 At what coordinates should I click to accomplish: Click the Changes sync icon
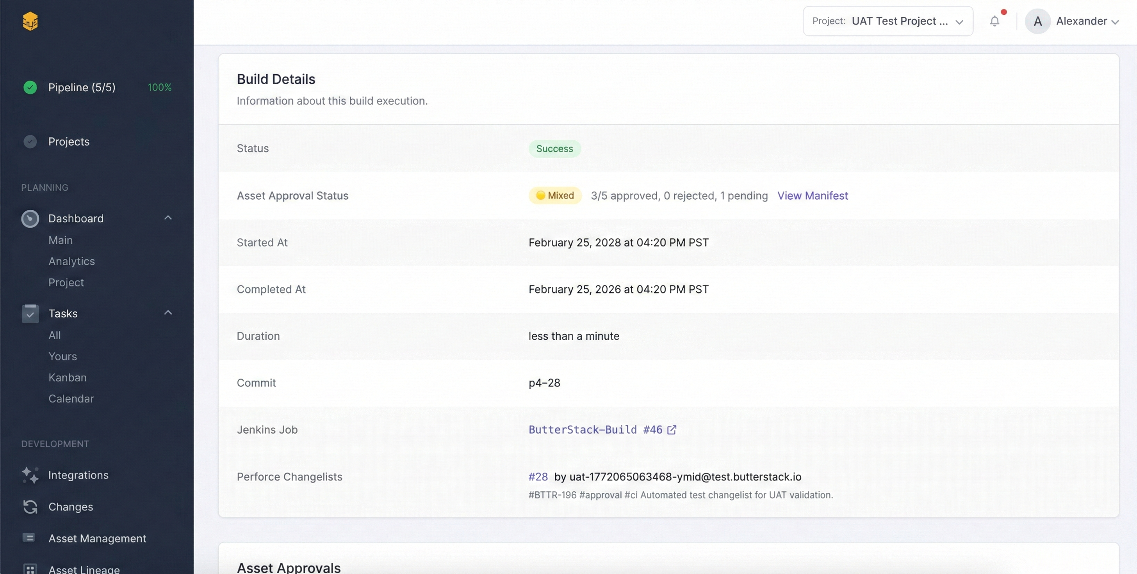(x=29, y=507)
